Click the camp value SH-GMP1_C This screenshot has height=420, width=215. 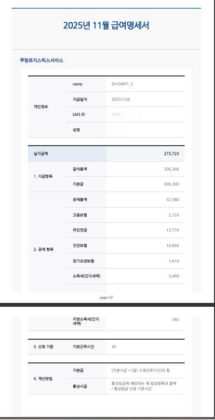tap(122, 84)
